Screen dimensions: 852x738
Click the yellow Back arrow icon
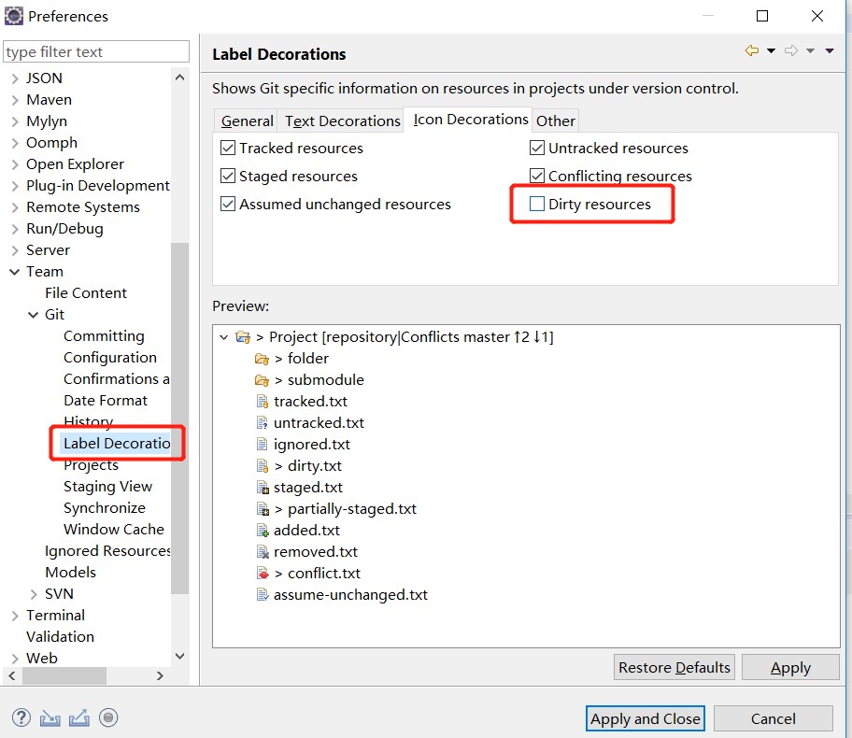pyautogui.click(x=751, y=51)
